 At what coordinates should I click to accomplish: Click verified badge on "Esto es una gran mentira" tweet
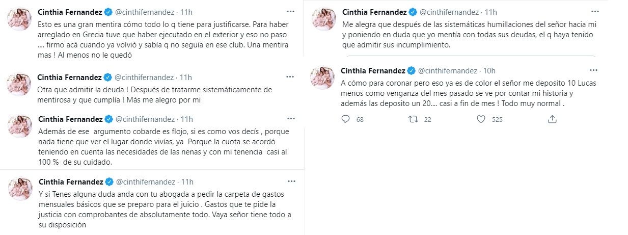[x=108, y=12]
